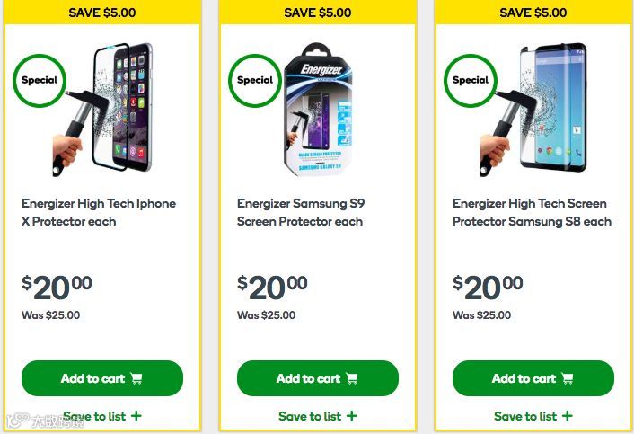Screen dimensions: 634x434
Task: Click the plus icon beside the Samsung S8 Save to list
Action: [x=568, y=416]
